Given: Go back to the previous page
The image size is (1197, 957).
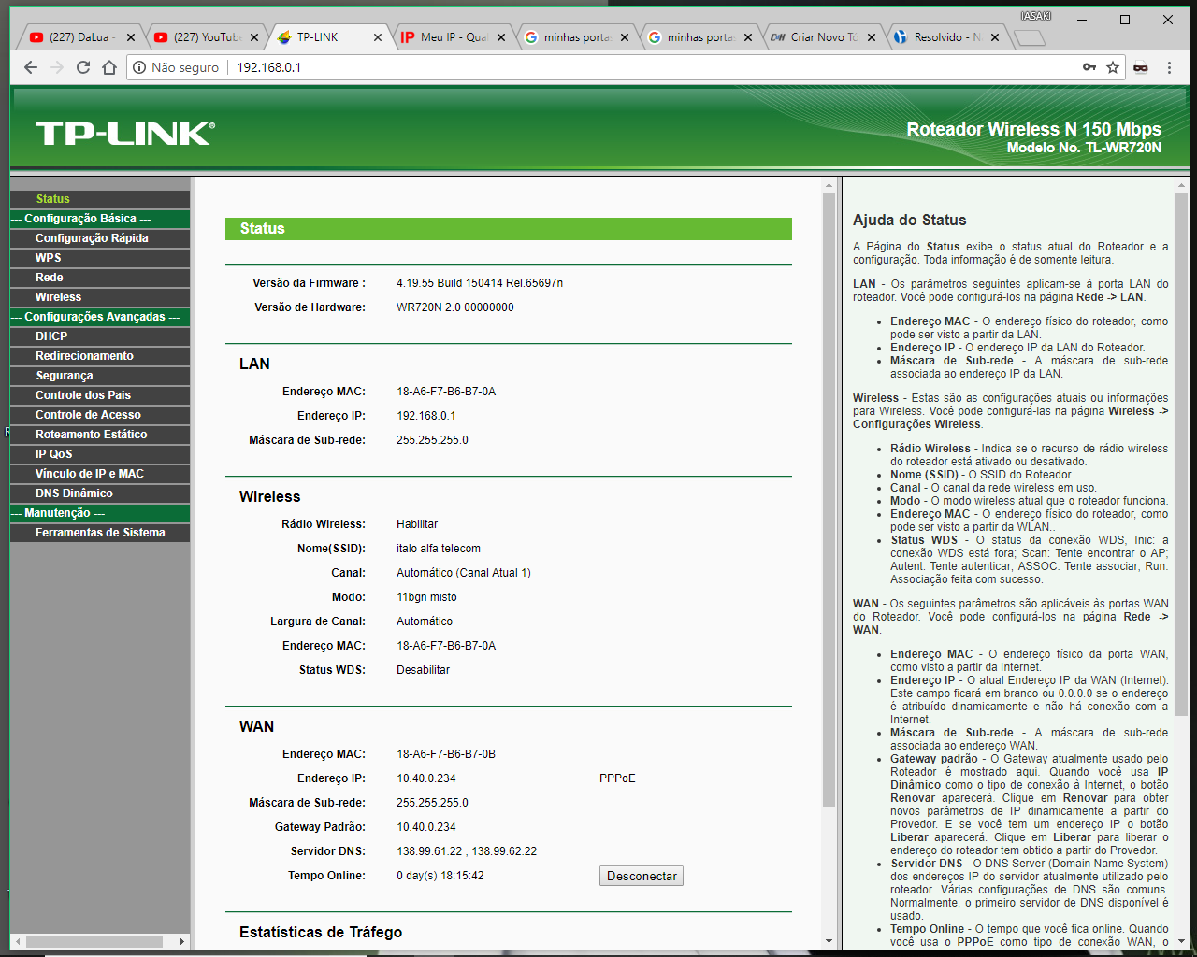Looking at the screenshot, I should [31, 67].
